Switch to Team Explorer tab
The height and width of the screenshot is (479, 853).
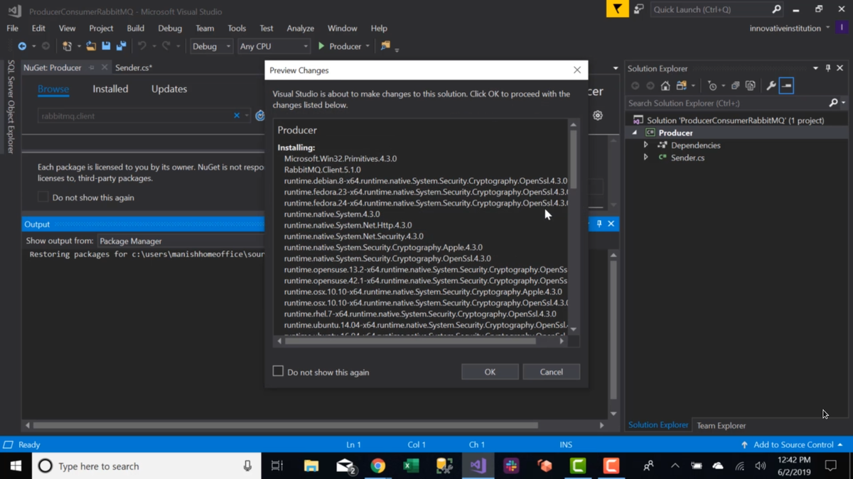click(721, 425)
